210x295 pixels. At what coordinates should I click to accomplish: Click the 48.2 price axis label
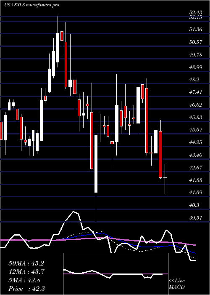point(194,80)
